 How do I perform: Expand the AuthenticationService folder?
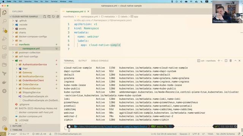35,65
